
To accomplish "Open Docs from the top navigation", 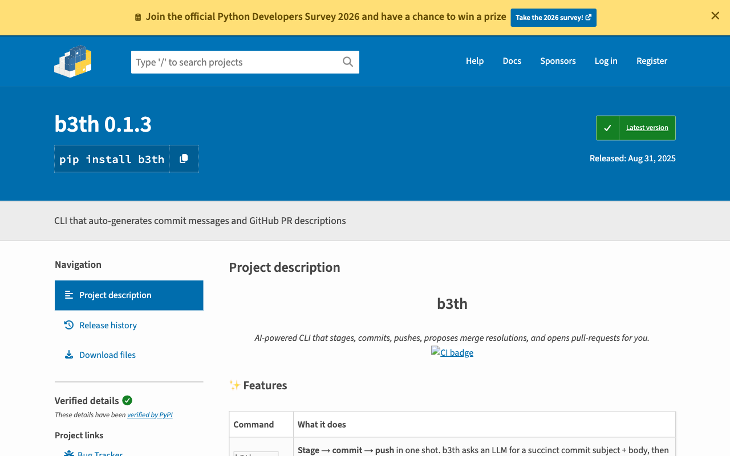I will point(512,61).
